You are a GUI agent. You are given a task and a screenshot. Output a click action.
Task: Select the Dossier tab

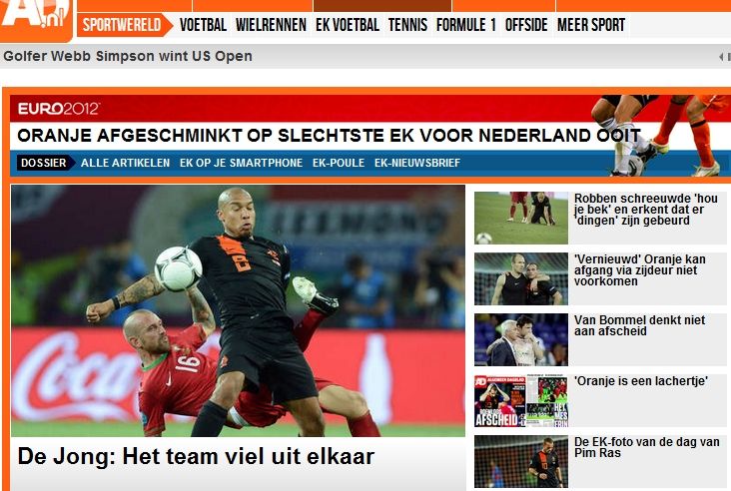click(x=44, y=163)
